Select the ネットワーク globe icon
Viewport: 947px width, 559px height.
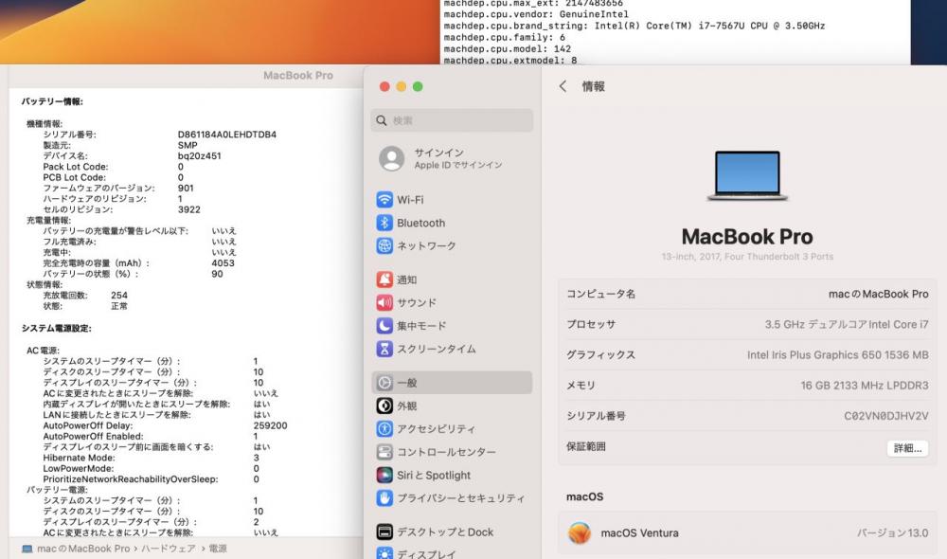click(x=384, y=245)
